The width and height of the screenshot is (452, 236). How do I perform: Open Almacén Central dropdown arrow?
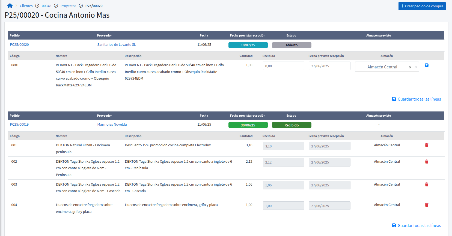tap(416, 67)
